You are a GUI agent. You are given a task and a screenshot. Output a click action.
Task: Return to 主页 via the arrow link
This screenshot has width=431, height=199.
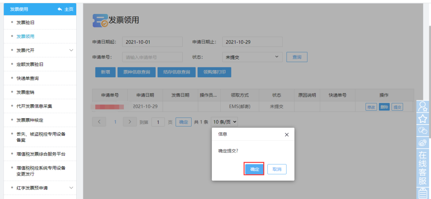pyautogui.click(x=65, y=9)
